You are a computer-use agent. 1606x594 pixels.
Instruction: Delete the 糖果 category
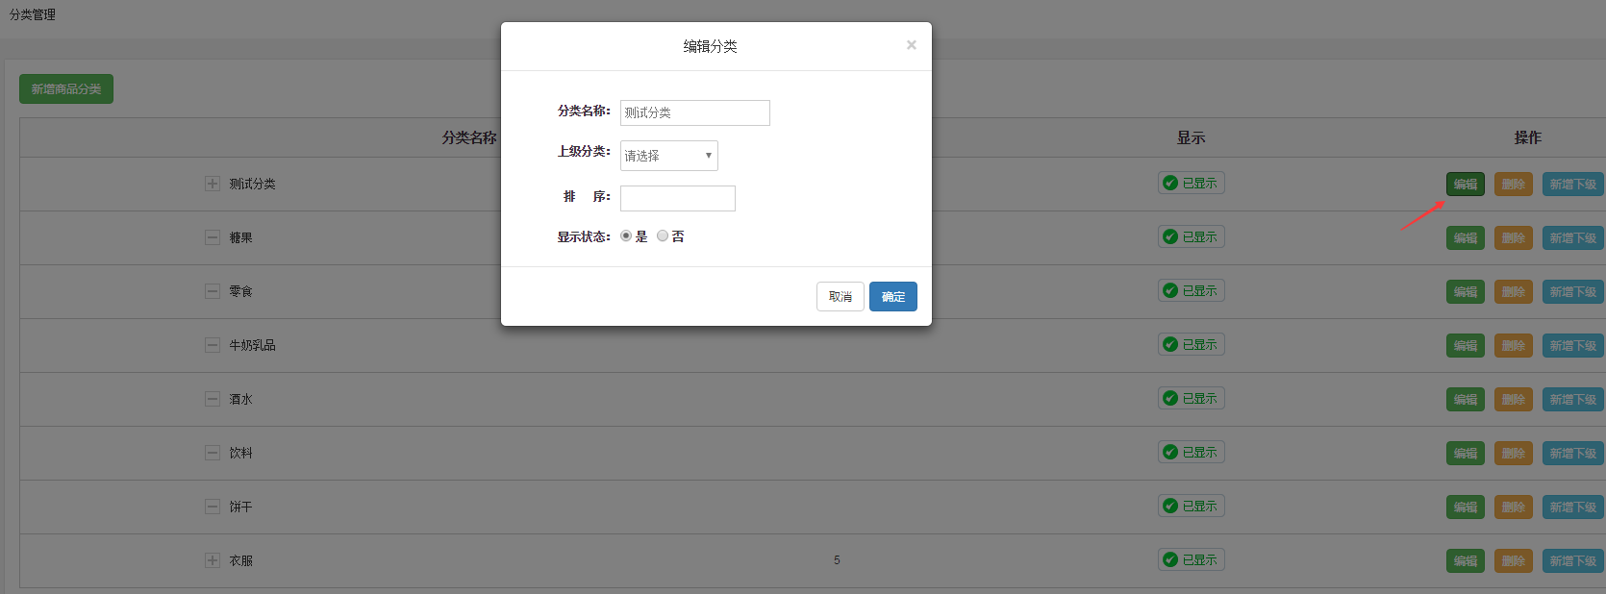tap(1514, 237)
